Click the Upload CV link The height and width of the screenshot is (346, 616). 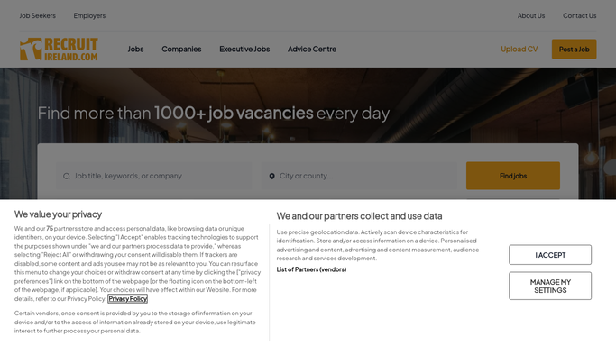pyautogui.click(x=519, y=49)
